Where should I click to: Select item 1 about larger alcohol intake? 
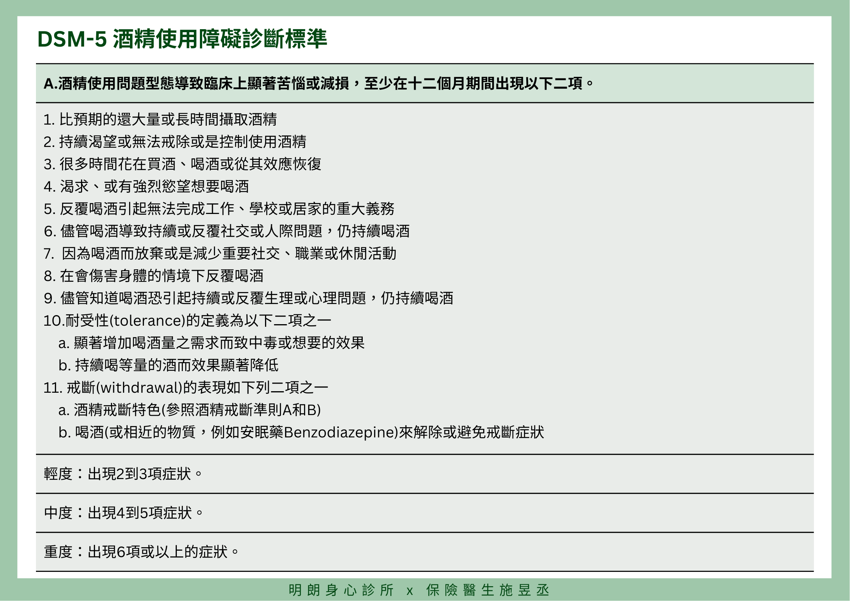160,119
